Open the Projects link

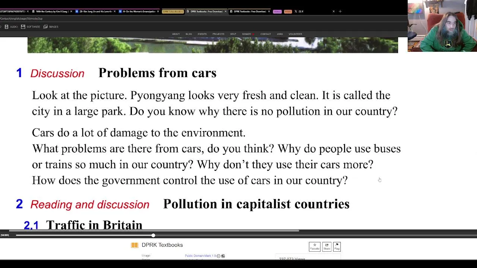tap(218, 34)
